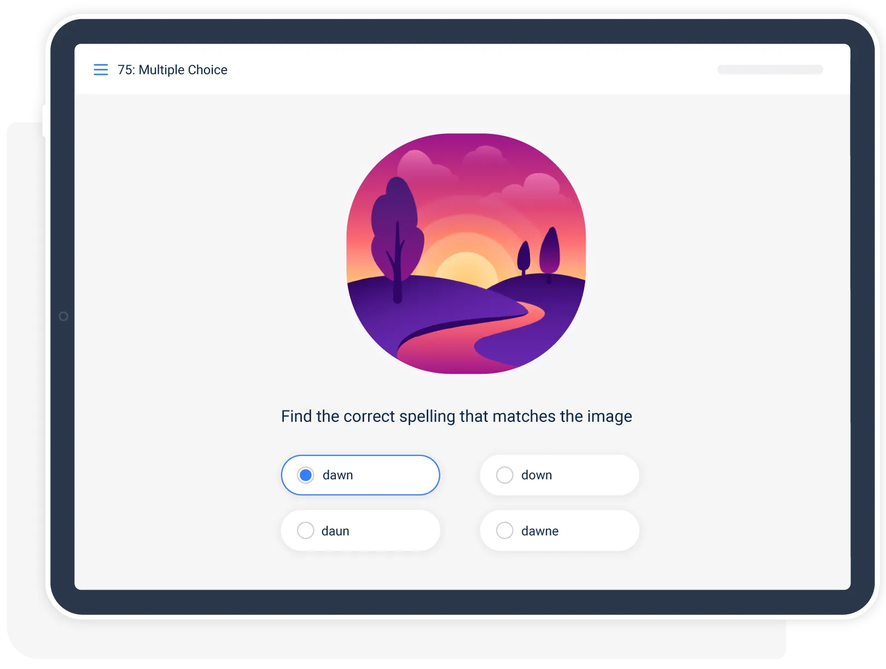Click the tablet's side hardware button
Screen dimensions: 886x669
coord(45,121)
